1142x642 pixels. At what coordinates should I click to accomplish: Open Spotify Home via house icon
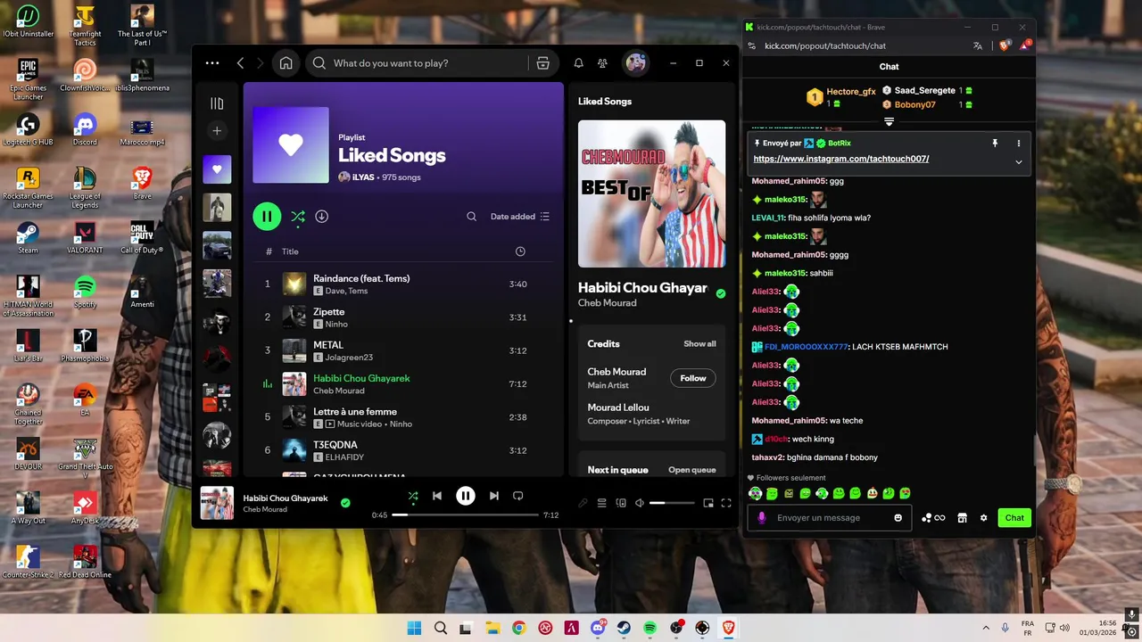click(285, 63)
